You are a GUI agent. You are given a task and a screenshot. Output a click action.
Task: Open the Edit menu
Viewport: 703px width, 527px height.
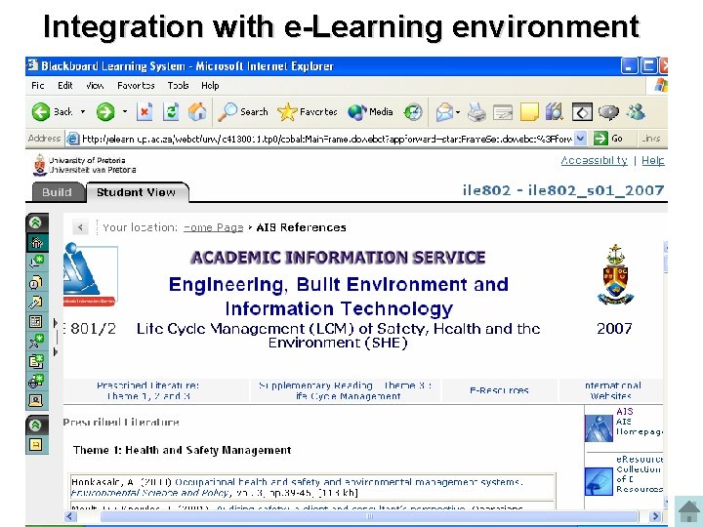[x=65, y=86]
